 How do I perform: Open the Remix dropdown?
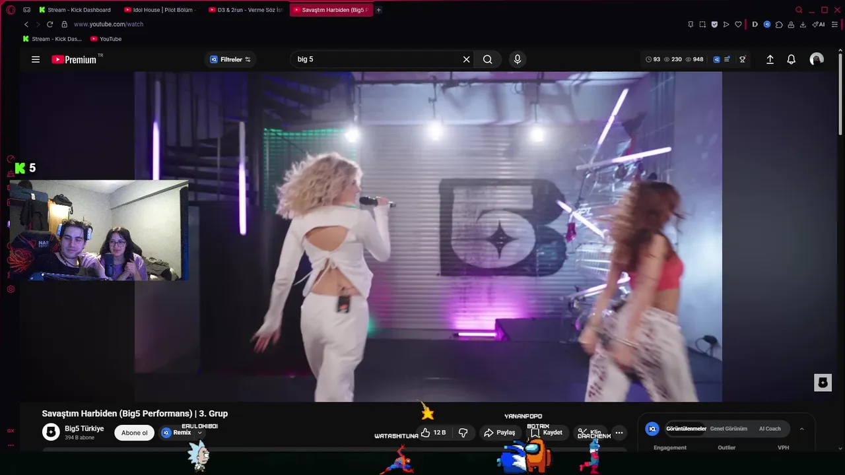click(x=182, y=433)
